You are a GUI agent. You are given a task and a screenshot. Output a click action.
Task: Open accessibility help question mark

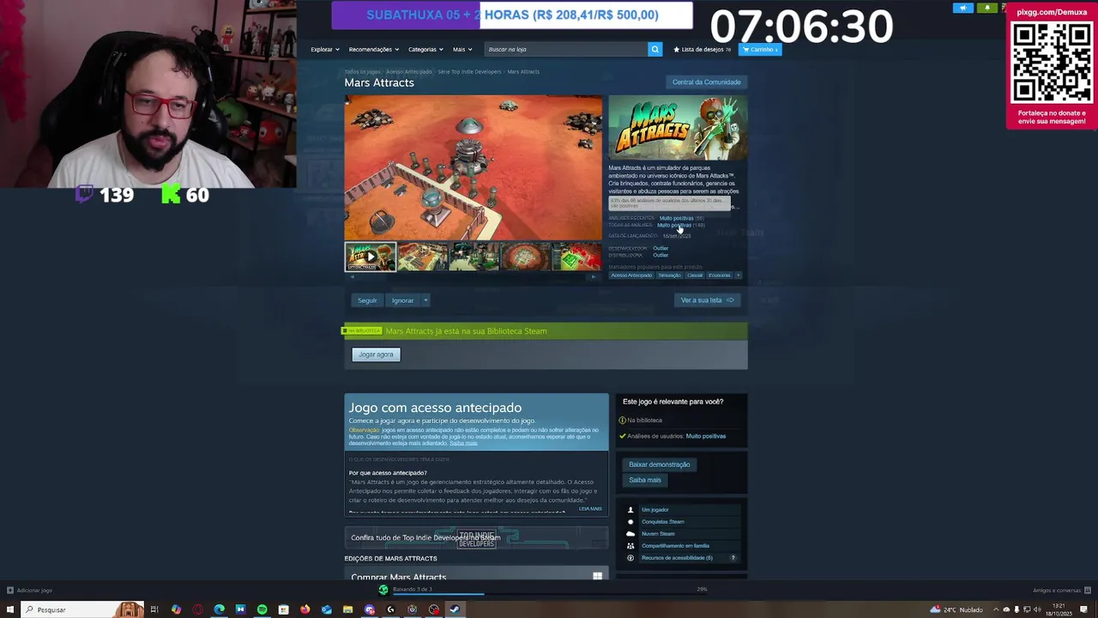click(x=733, y=558)
